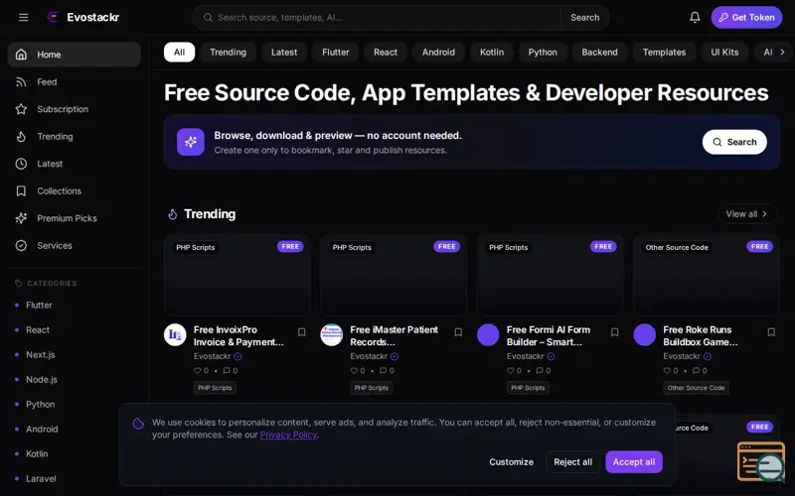Image resolution: width=795 pixels, height=496 pixels.
Task: Click the Home sidebar icon
Action: click(x=21, y=55)
